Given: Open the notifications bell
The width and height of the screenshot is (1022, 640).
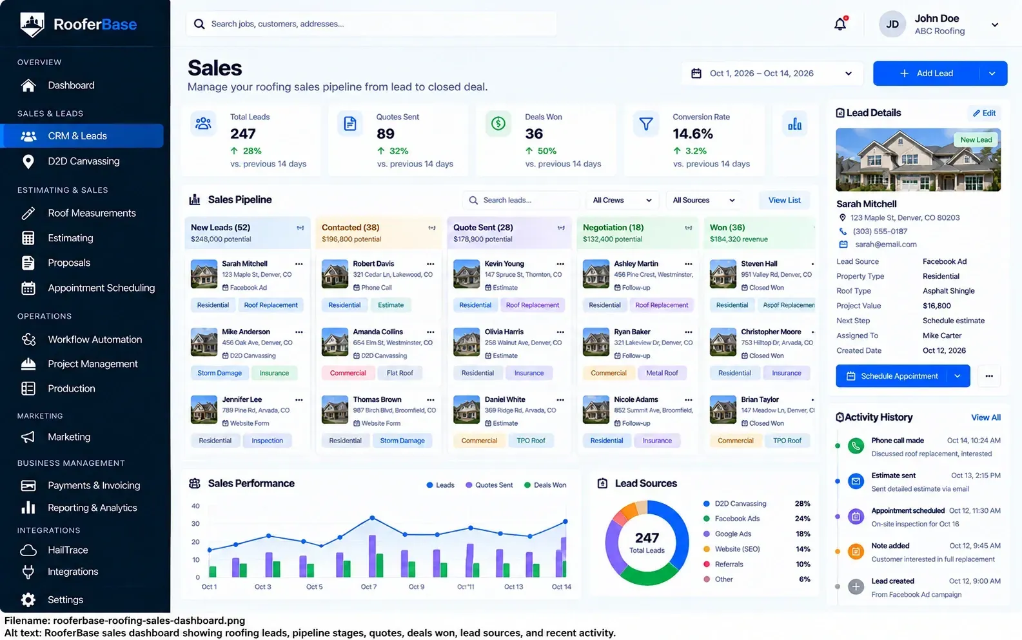Looking at the screenshot, I should pyautogui.click(x=840, y=24).
